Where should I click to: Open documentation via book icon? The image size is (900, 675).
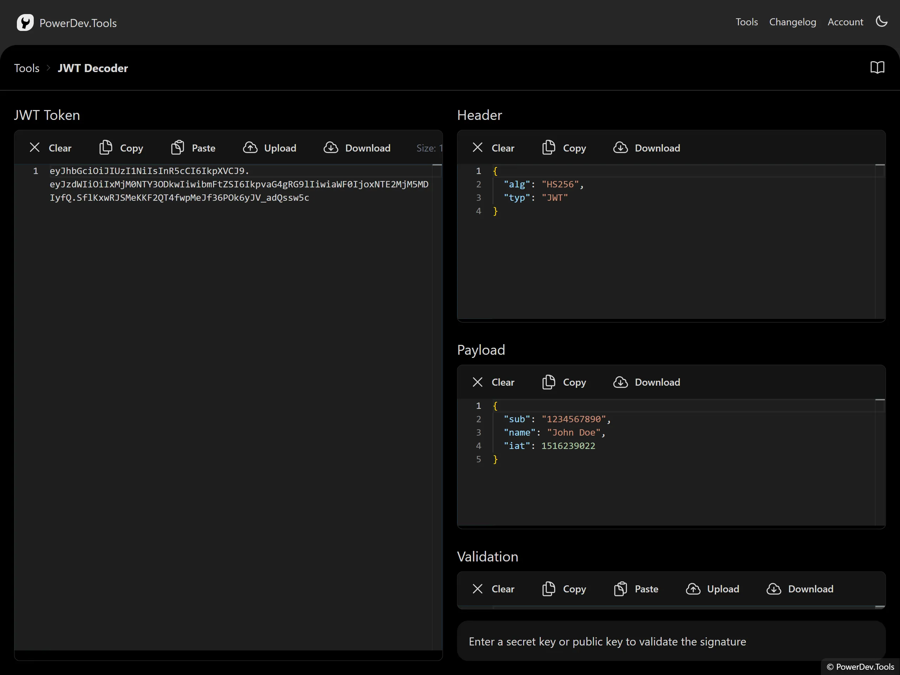877,67
